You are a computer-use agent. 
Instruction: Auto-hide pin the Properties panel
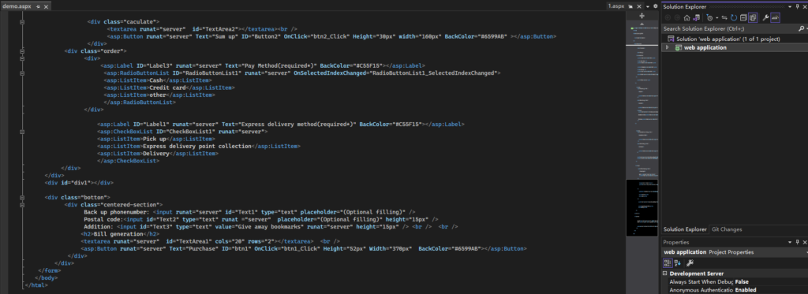click(797, 241)
